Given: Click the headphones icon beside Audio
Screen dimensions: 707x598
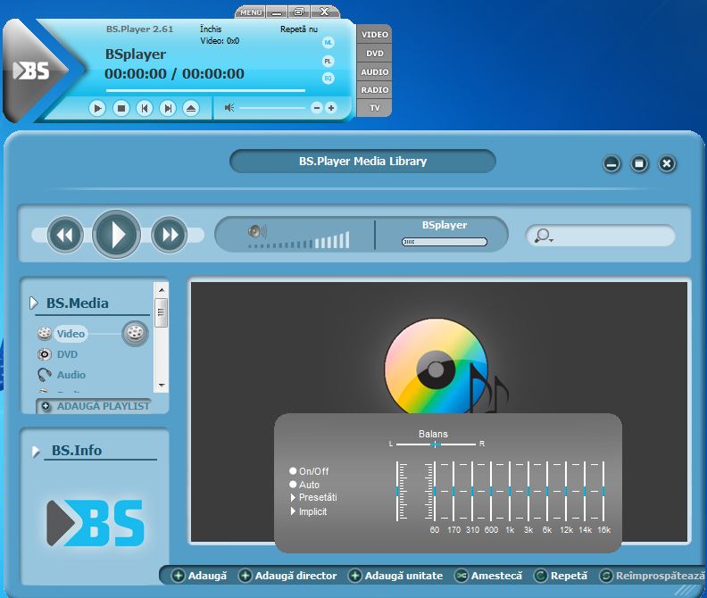Looking at the screenshot, I should (x=45, y=375).
